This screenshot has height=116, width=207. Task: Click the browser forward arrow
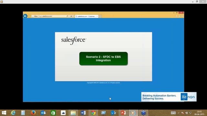tap(29, 16)
